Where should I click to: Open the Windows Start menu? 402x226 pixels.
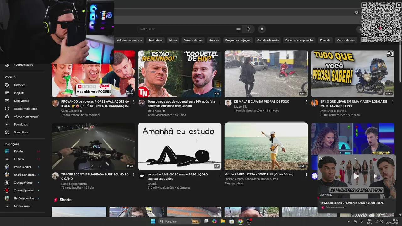pos(153,221)
